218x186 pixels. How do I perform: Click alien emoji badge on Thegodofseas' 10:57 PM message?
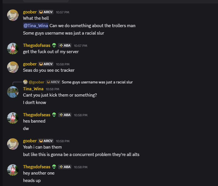(54, 45)
